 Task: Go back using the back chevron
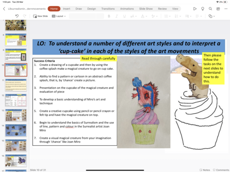(x=4, y=9)
